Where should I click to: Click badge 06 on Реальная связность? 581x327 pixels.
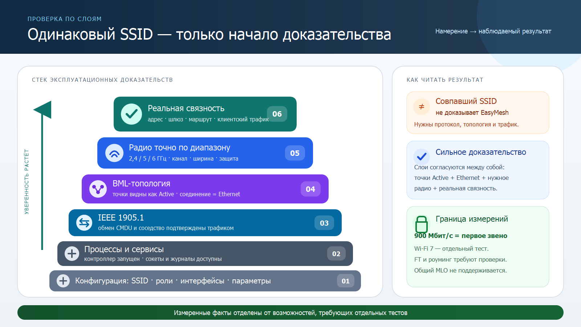277,114
